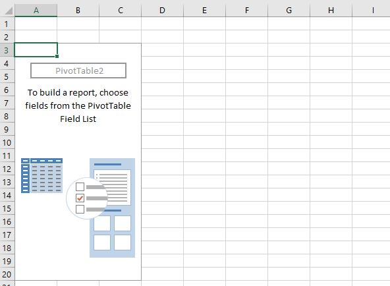Select column G header
Screen dimensions: 390x286
click(289, 11)
